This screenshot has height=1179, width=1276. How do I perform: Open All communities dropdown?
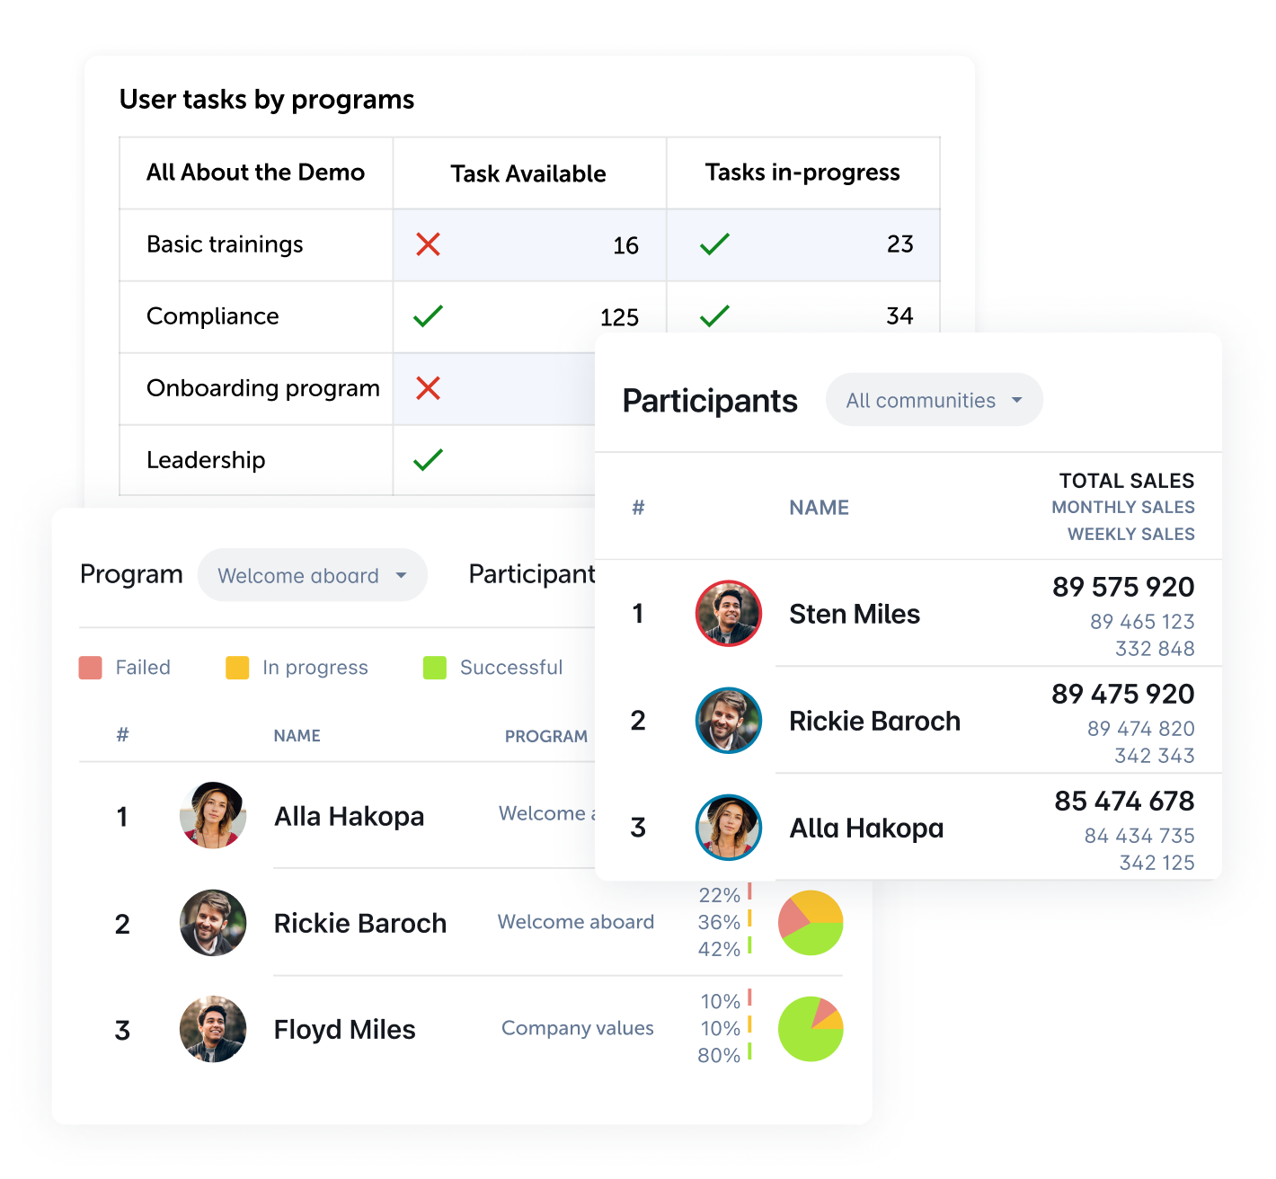click(934, 400)
